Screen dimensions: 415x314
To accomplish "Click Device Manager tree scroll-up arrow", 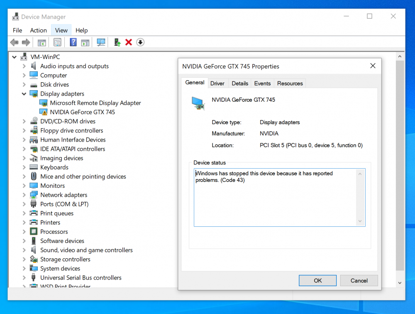I will tap(400, 56).
